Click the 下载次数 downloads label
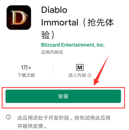129x130 pixels. coord(26,75)
